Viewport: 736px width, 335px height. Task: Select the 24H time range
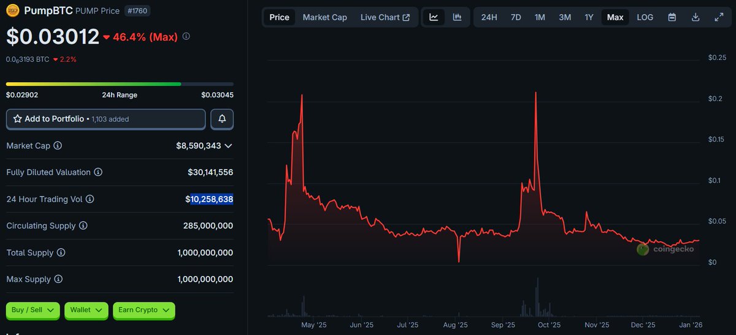pos(489,17)
